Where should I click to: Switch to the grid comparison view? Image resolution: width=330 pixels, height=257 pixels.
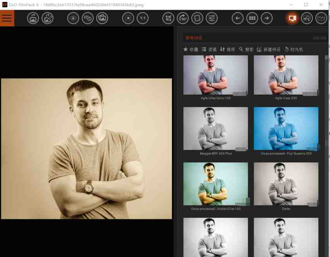coord(252,18)
